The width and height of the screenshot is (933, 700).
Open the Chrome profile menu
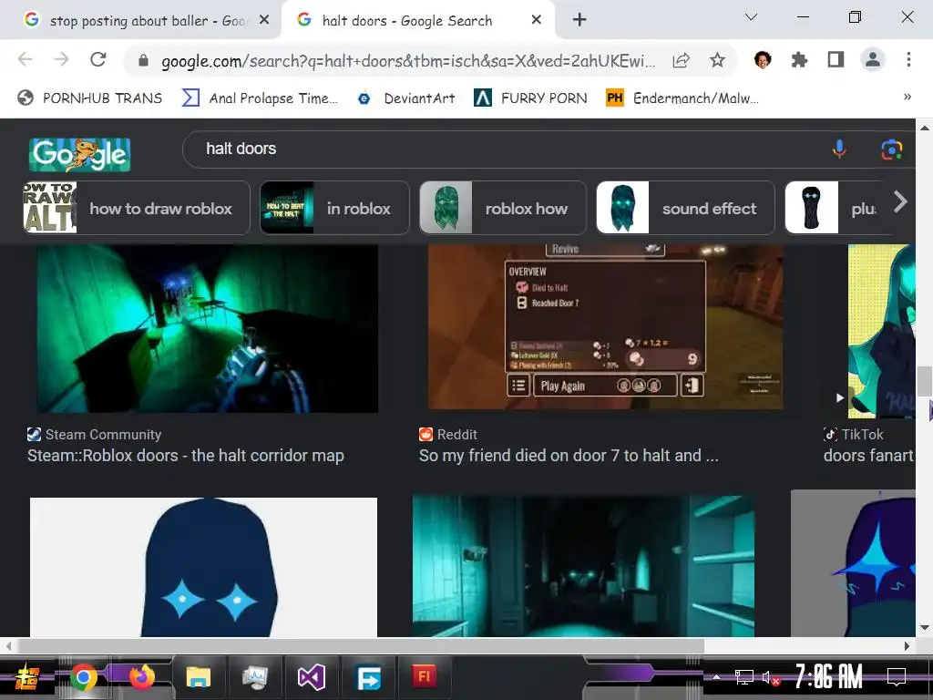click(x=872, y=59)
